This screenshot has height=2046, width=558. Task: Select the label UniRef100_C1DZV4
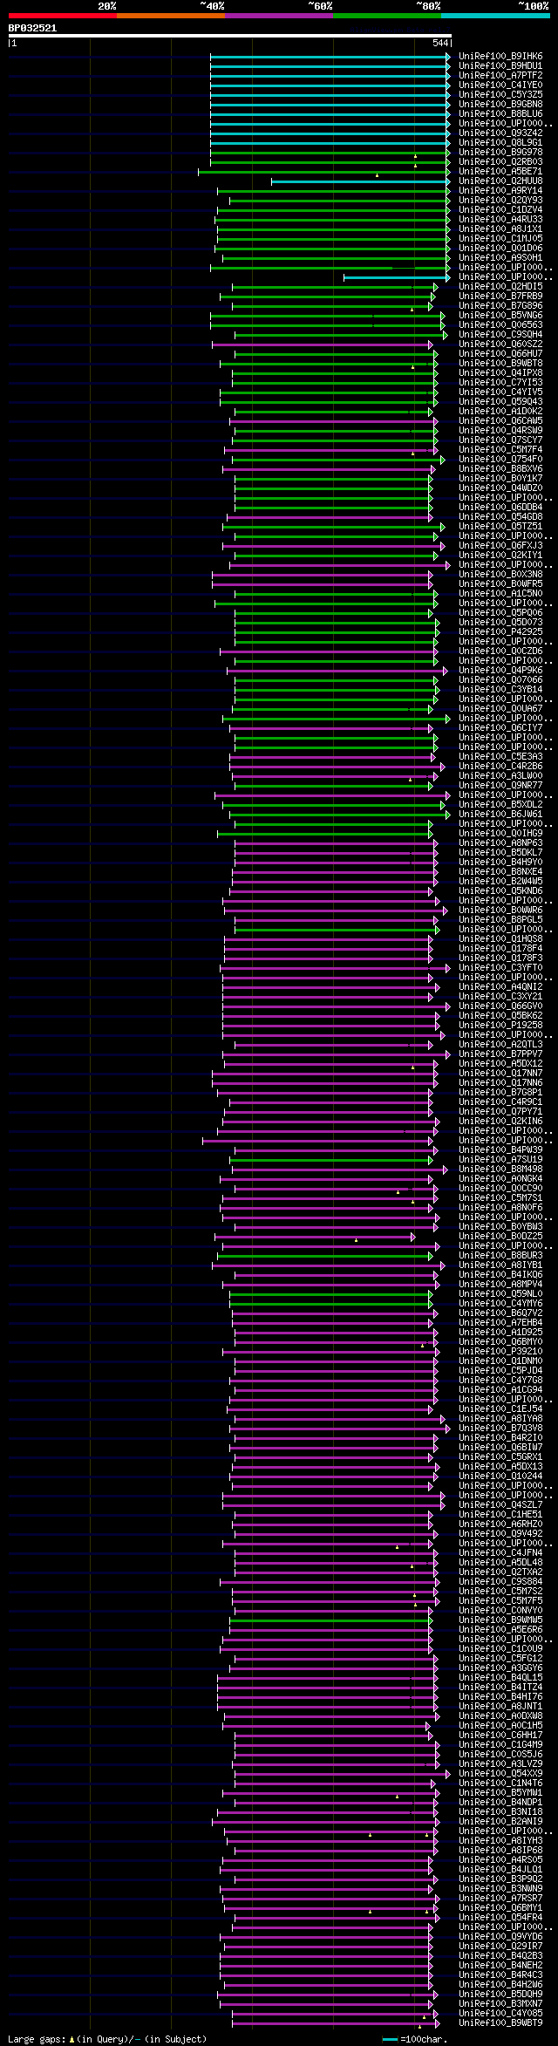click(500, 209)
